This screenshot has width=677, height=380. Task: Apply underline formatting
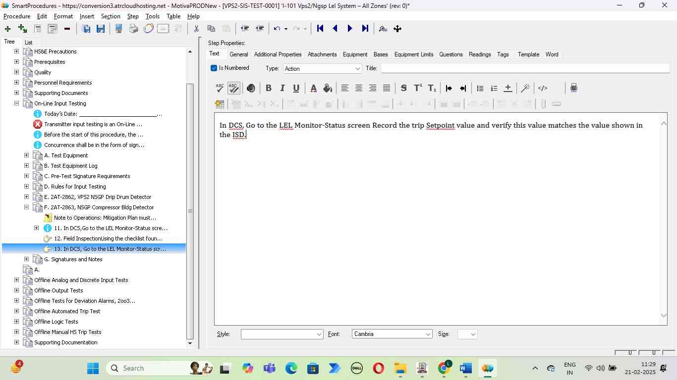tap(296, 88)
